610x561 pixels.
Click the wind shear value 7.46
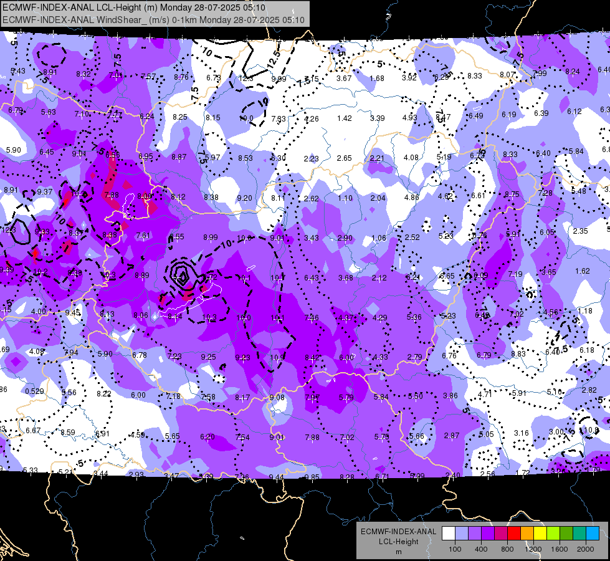pos(312,318)
